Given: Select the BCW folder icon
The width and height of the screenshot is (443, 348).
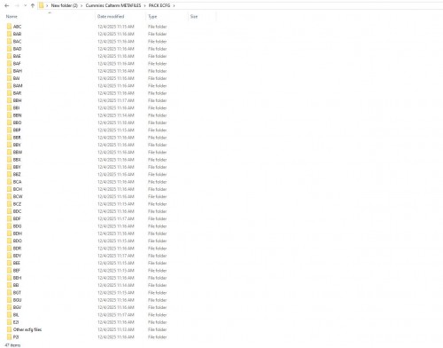Looking at the screenshot, I should 10,196.
